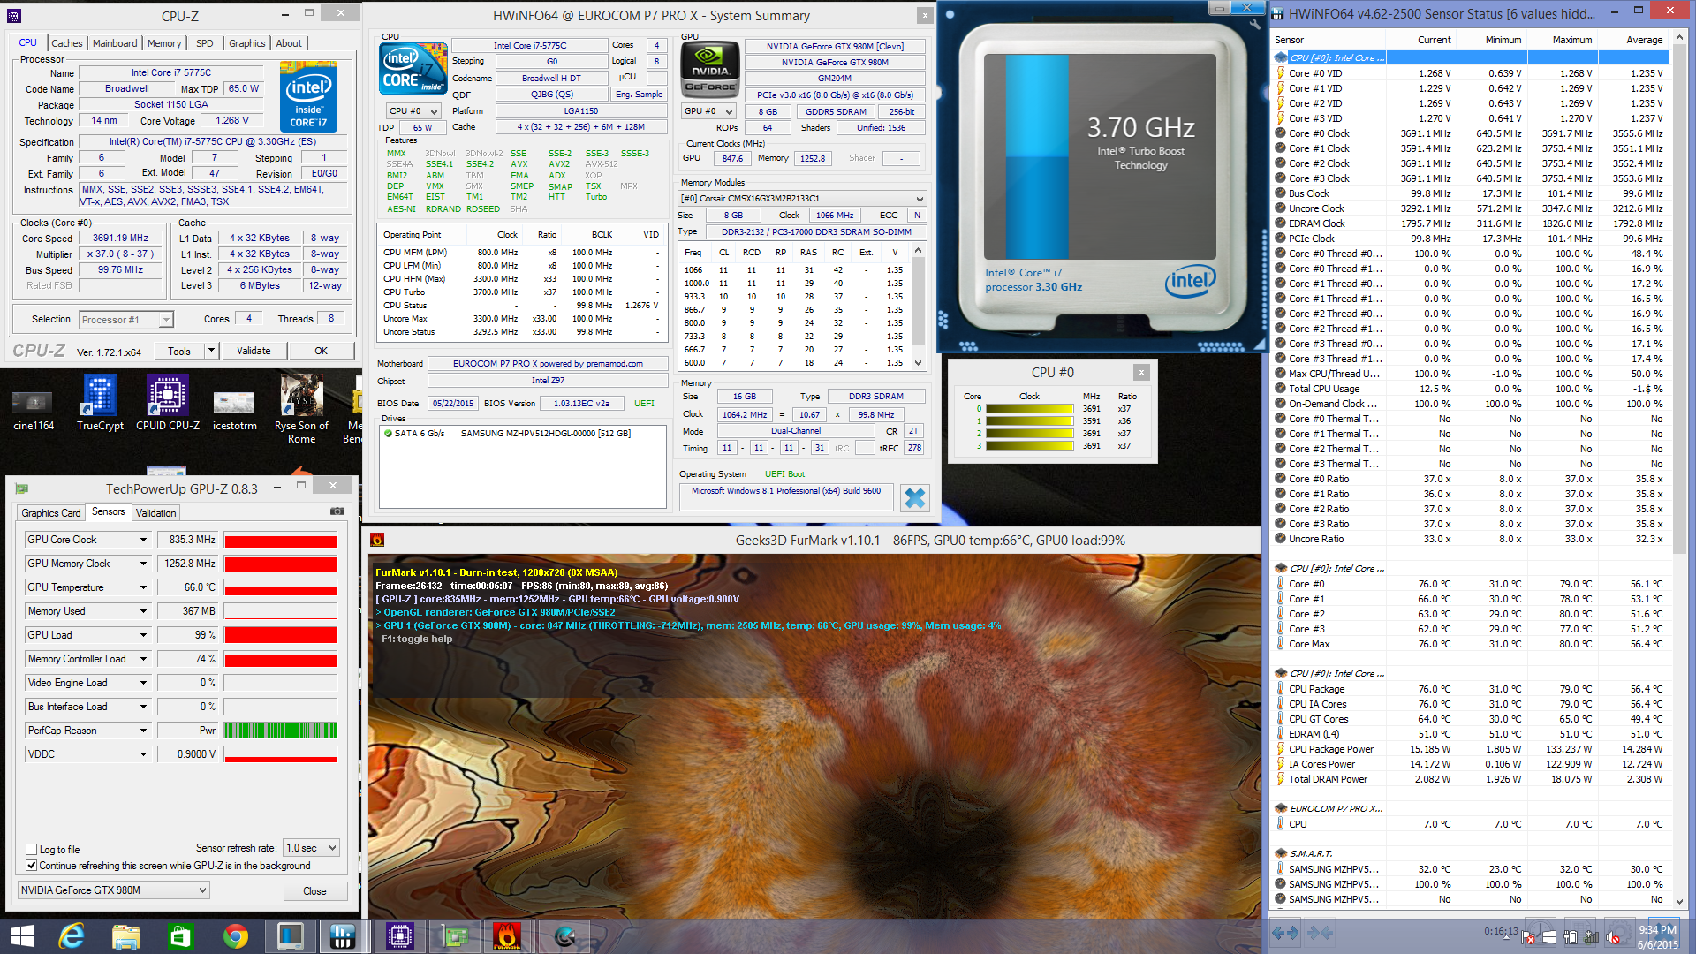Viewport: 1696px width, 954px height.
Task: Switch to HWiNFO64 taskbar icon
Action: tap(343, 936)
